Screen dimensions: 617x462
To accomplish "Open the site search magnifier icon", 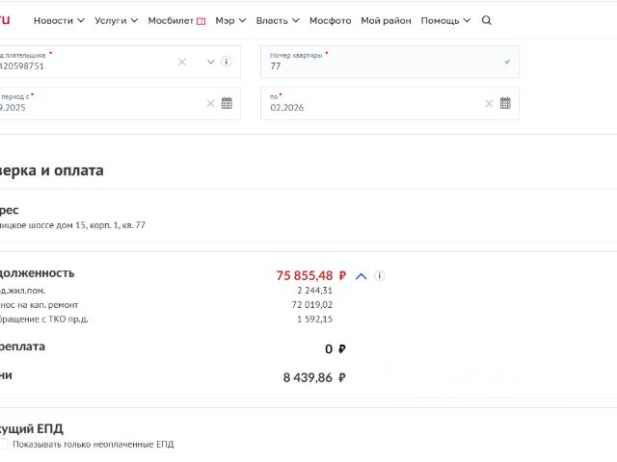I will tap(487, 20).
